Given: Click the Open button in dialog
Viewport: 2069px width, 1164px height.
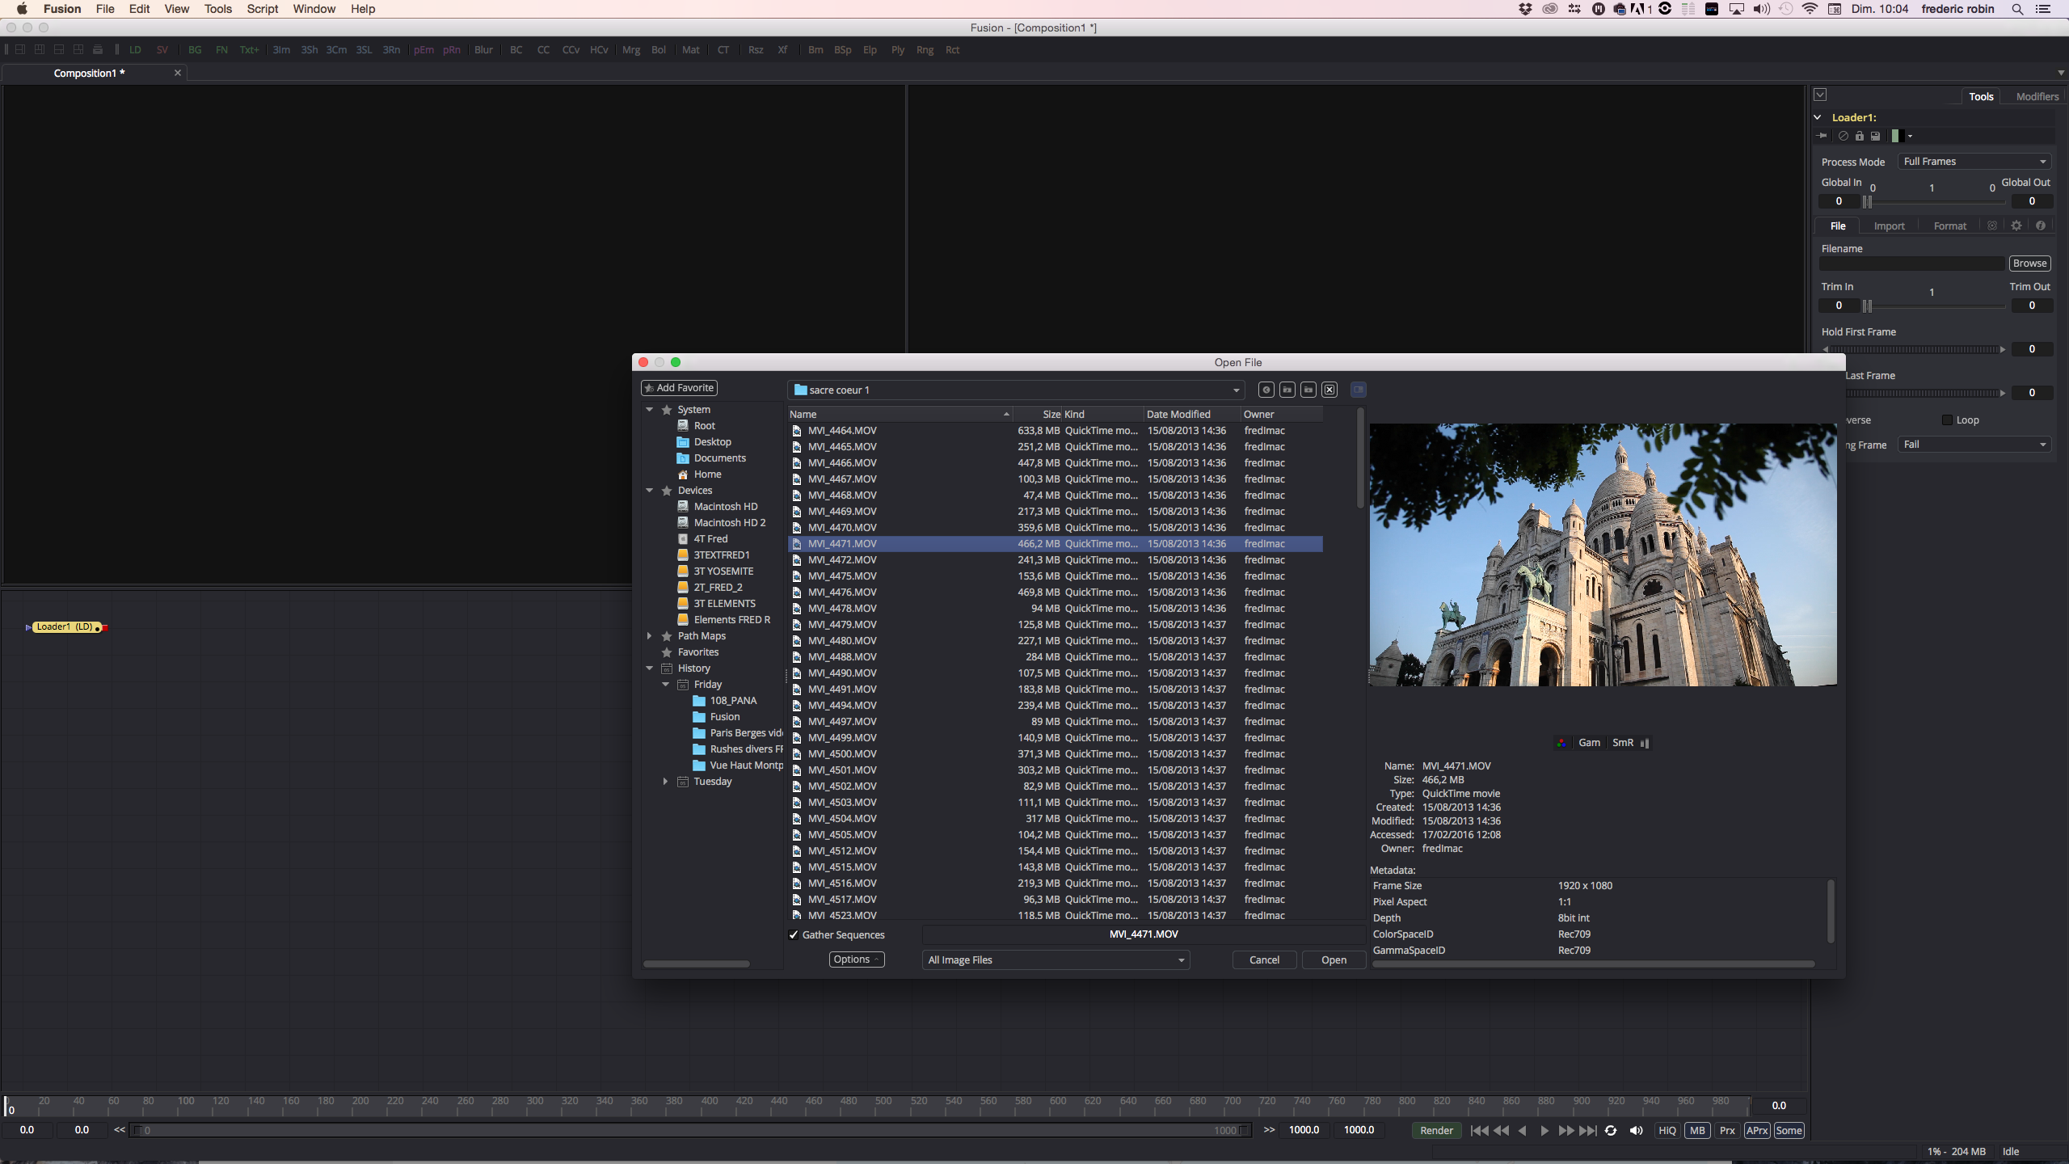Looking at the screenshot, I should 1334,959.
